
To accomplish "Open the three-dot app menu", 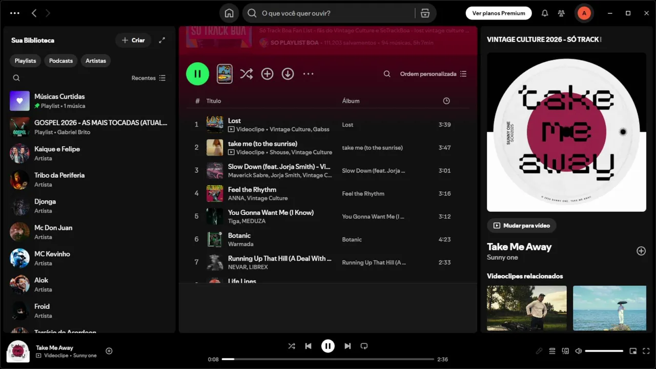I will (15, 13).
